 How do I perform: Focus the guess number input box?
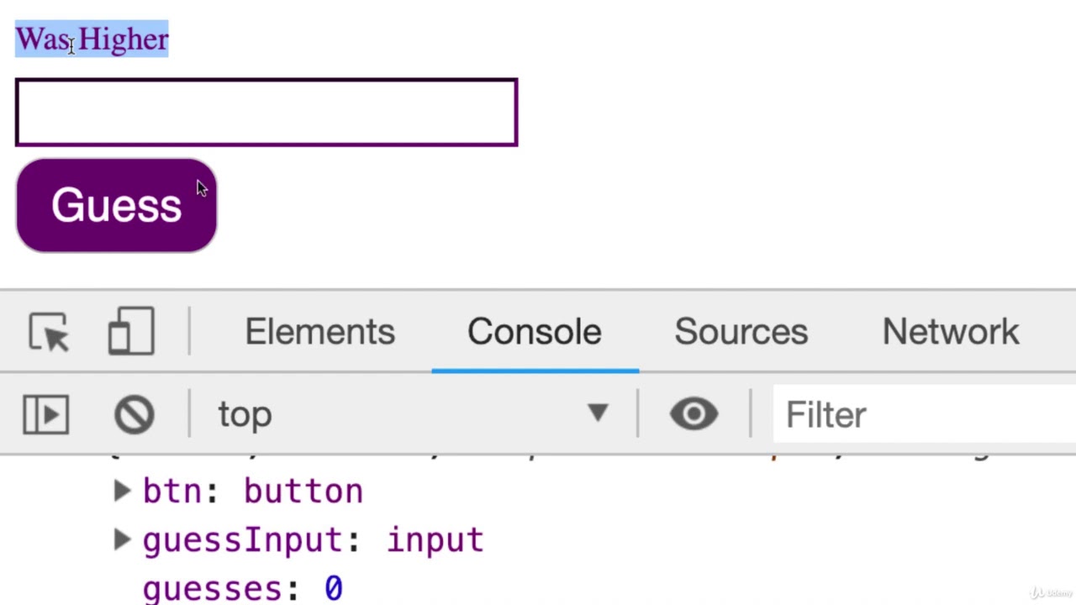tap(266, 113)
